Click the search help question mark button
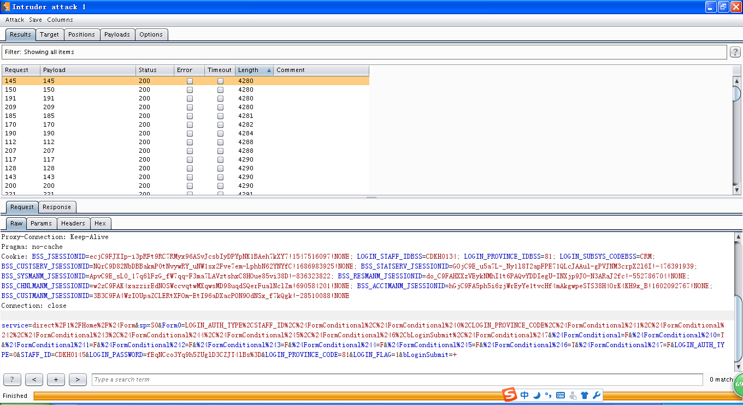 coord(12,379)
